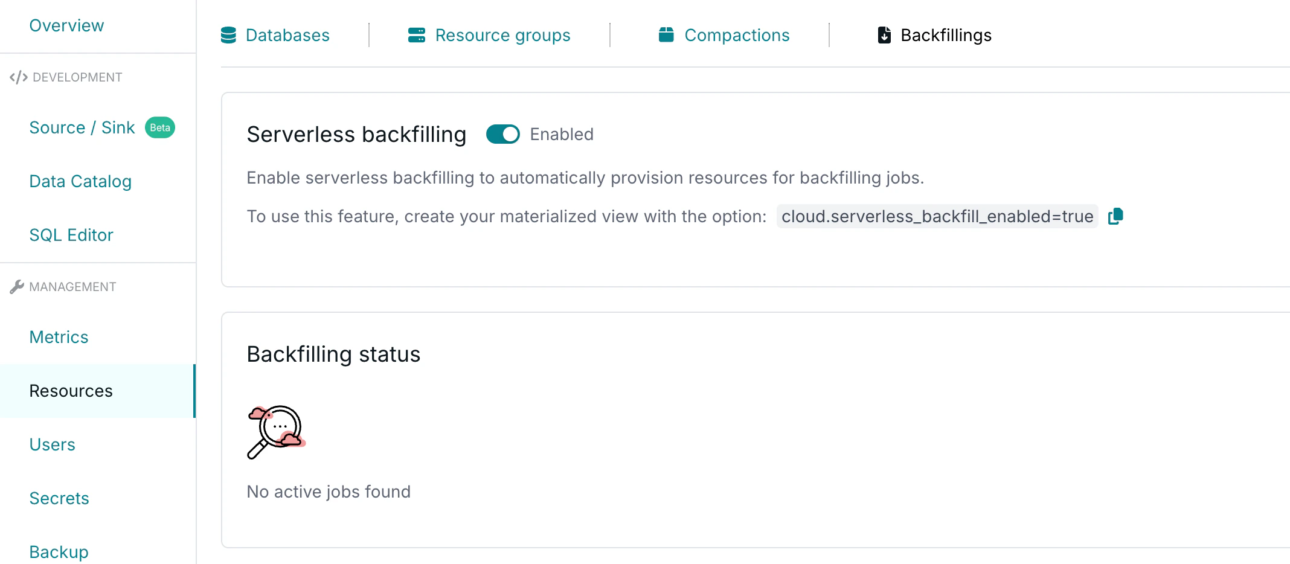
Task: Open Source / Sink page
Action: tap(82, 127)
